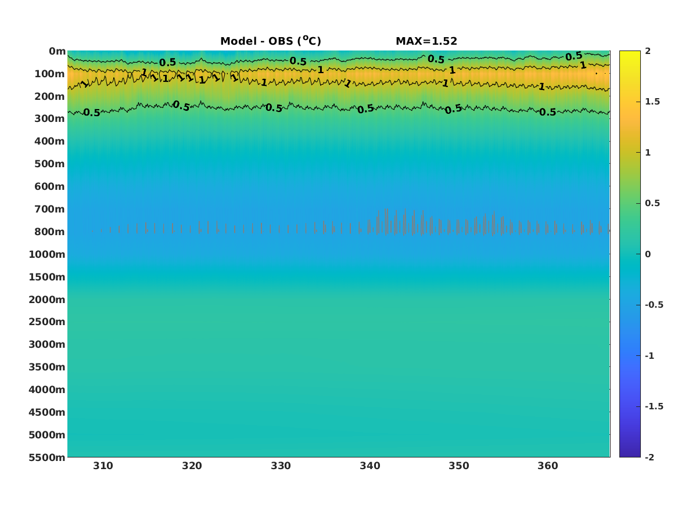Click the "340" x-axis tick label
Screen dimensions: 678x508
coord(370,466)
